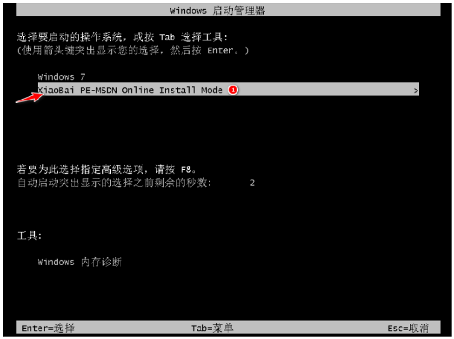
Task: Click the F8 advanced options hint line
Action: (x=107, y=169)
